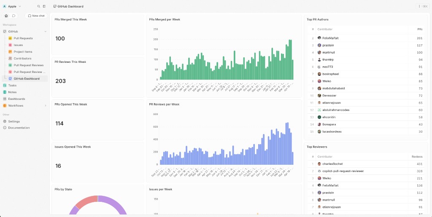Click the Project Items orange icon
This screenshot has height=217, width=432.
point(10,52)
